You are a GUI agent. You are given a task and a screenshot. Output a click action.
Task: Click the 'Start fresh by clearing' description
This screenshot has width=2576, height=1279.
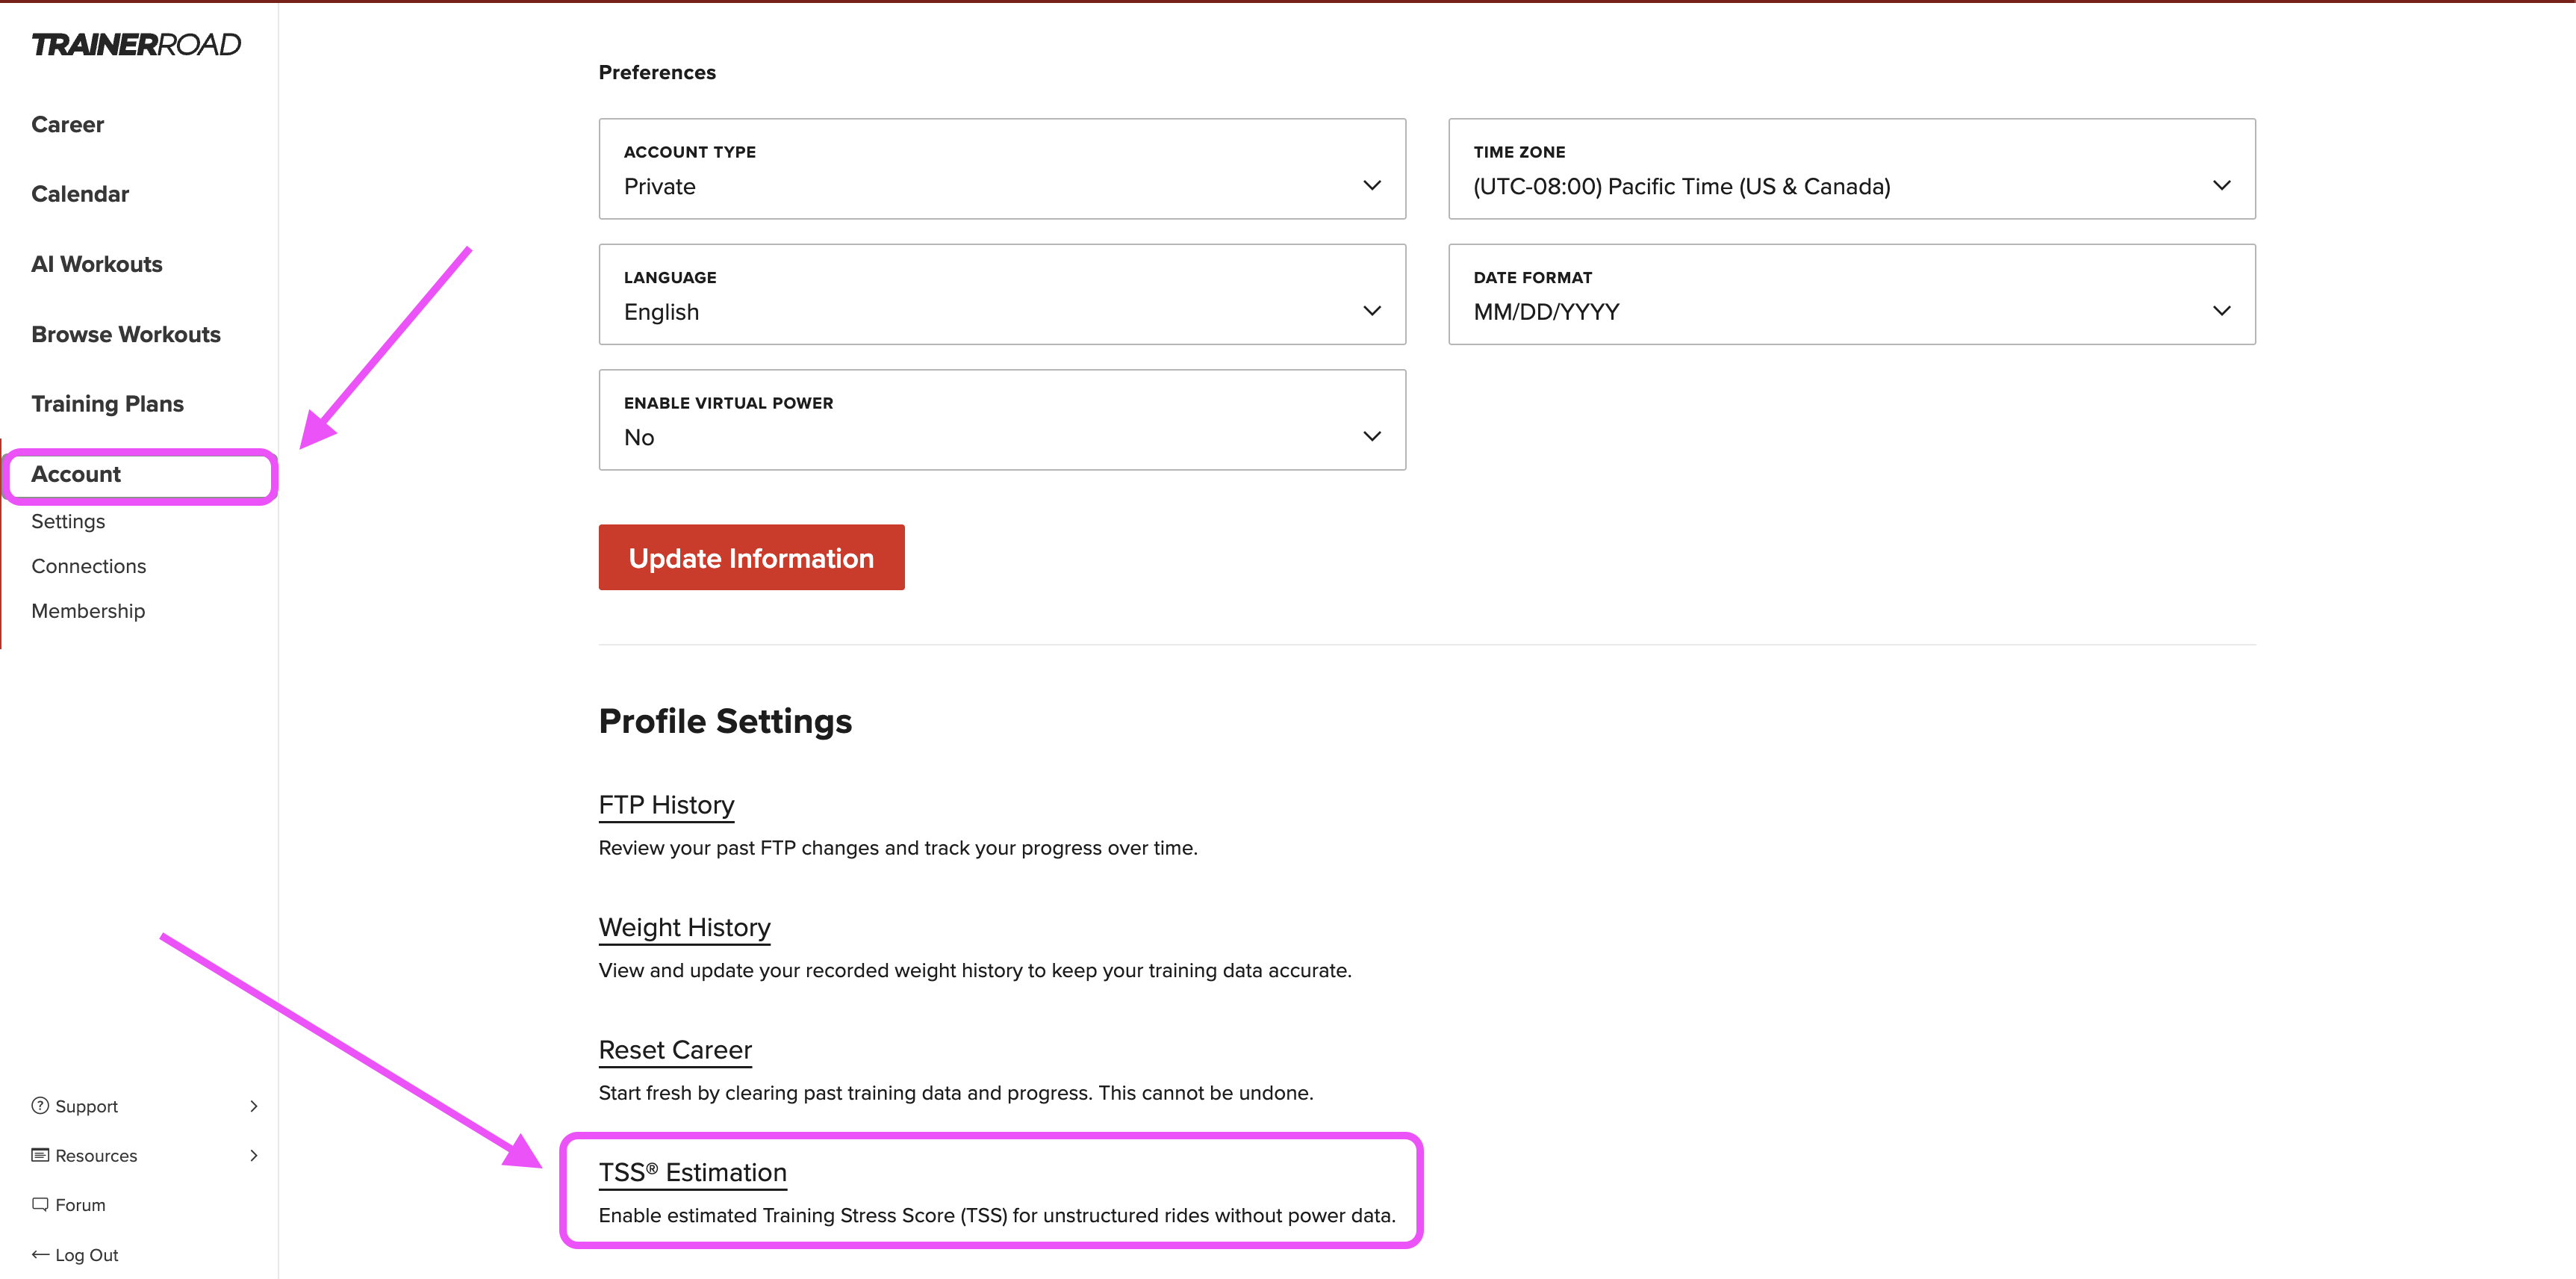[x=956, y=1093]
